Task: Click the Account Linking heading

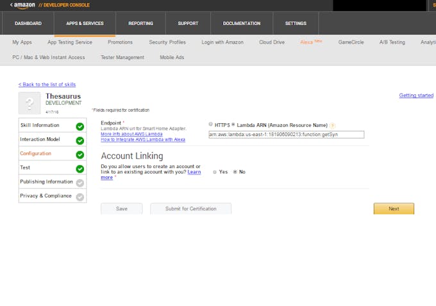Action: pyautogui.click(x=132, y=156)
